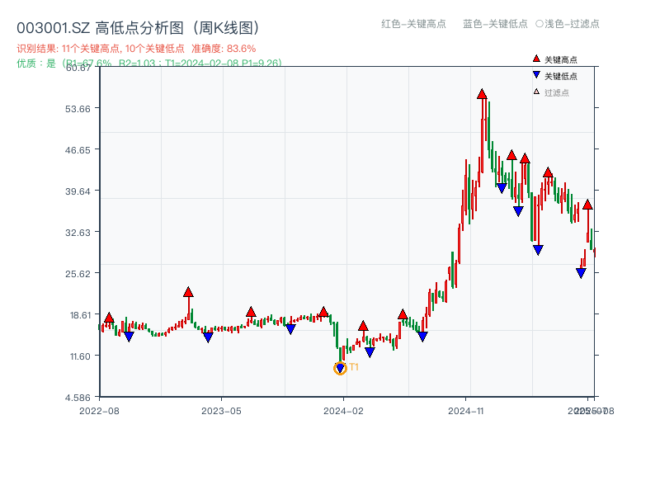The height and width of the screenshot is (495, 660).
Task: Click the last red high marker near 2025-07
Action: pyautogui.click(x=587, y=205)
